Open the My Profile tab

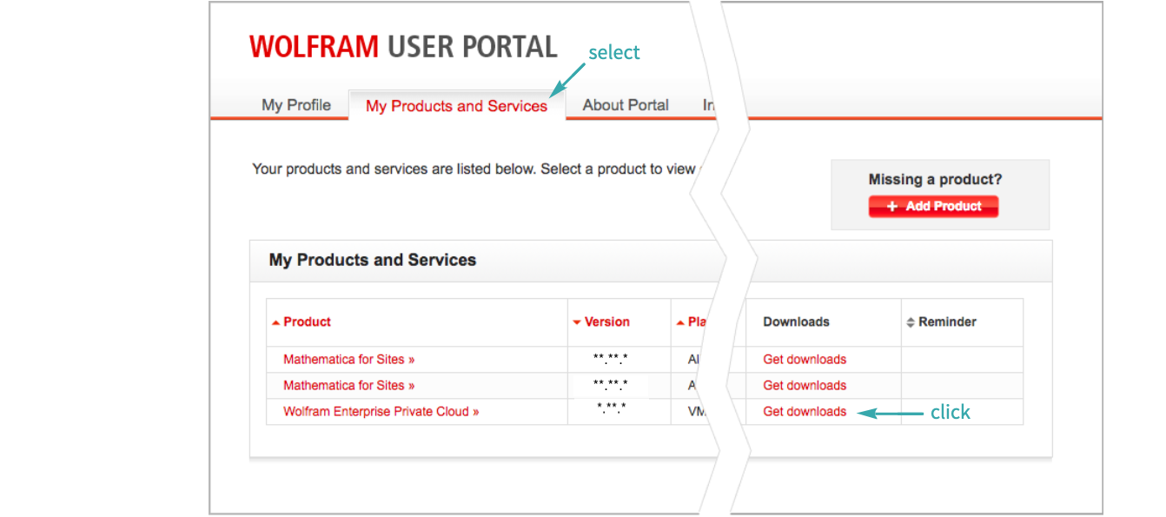tap(296, 105)
